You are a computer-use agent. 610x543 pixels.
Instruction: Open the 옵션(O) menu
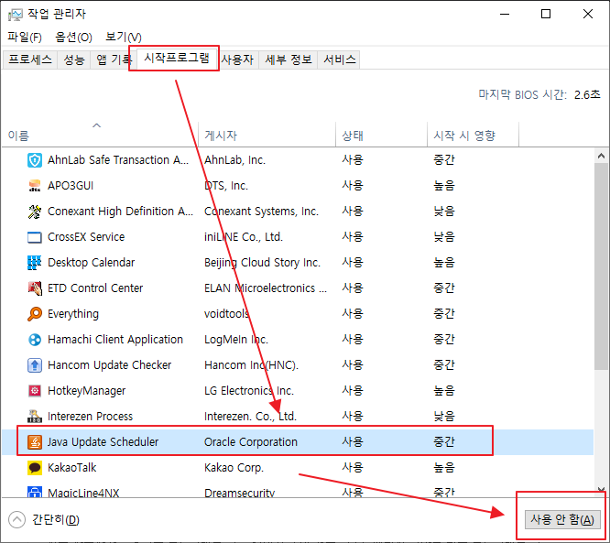(73, 37)
